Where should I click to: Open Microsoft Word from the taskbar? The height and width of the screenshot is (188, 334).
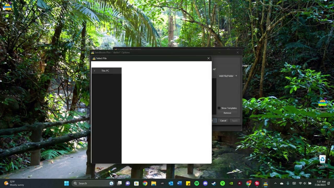pos(180,183)
